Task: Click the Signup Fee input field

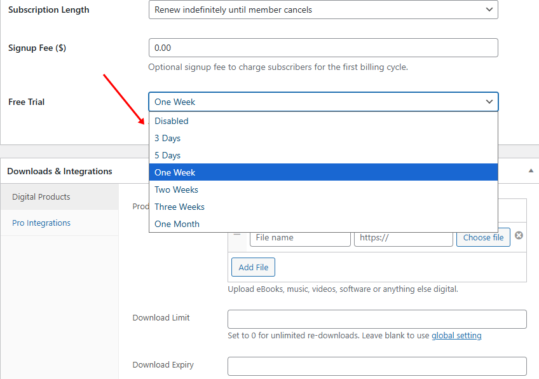Action: pyautogui.click(x=323, y=48)
